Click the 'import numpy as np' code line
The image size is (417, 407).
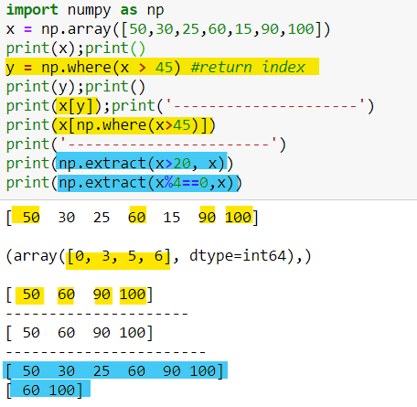click(85, 10)
